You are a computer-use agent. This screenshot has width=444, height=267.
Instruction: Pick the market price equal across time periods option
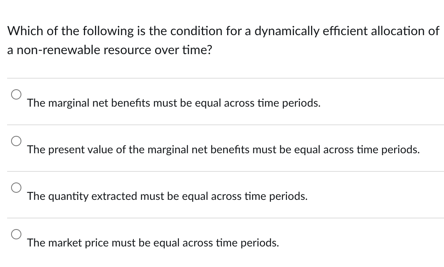click(16, 234)
